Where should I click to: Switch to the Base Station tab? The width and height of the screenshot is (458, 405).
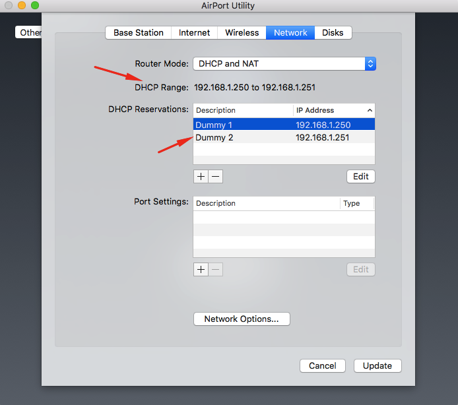click(x=138, y=33)
